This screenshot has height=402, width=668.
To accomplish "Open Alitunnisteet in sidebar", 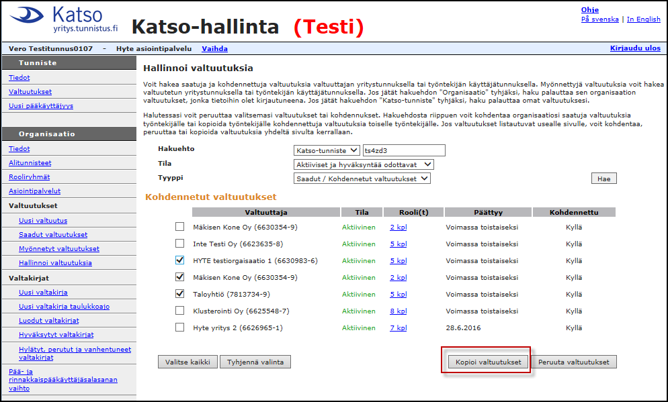I will coord(30,162).
